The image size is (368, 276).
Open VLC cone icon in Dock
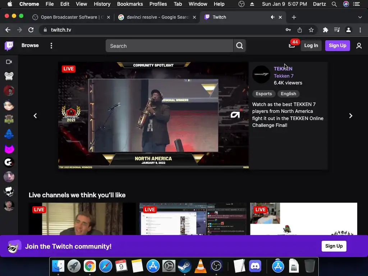click(201, 266)
